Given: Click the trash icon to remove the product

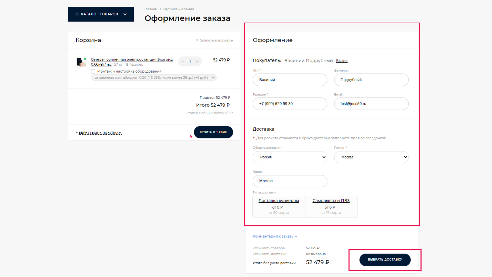Looking at the screenshot, I should 127,65.
